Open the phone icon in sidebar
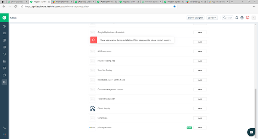258x139 pixels. [4, 128]
